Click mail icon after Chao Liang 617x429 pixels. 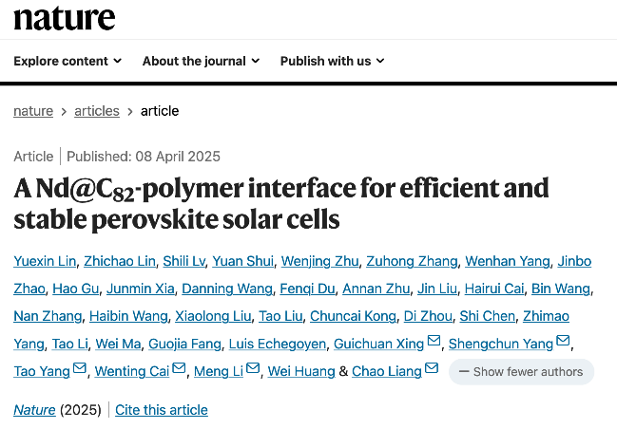point(432,370)
